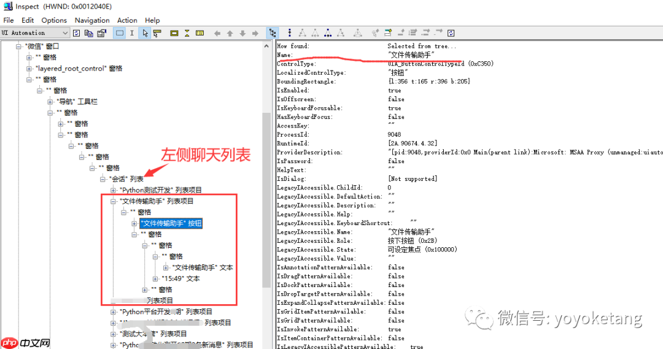Click the tree pane scrollbar up arrow
Image resolution: width=663 pixels, height=349 pixels.
point(266,45)
